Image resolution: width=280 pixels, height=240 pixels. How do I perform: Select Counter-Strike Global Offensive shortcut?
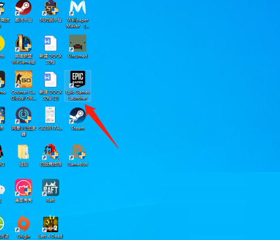24,86
